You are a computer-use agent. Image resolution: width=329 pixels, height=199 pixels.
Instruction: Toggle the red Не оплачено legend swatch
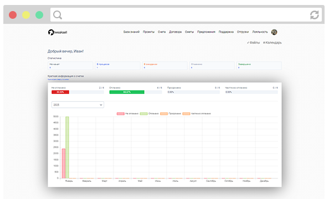(120, 113)
